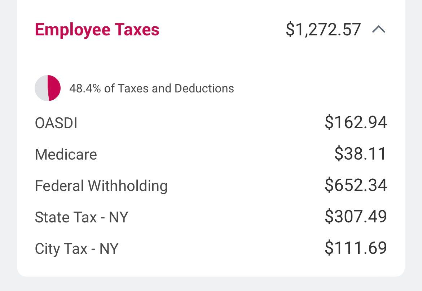The width and height of the screenshot is (422, 291).
Task: Select the City Tax - NY label
Action: (76, 249)
